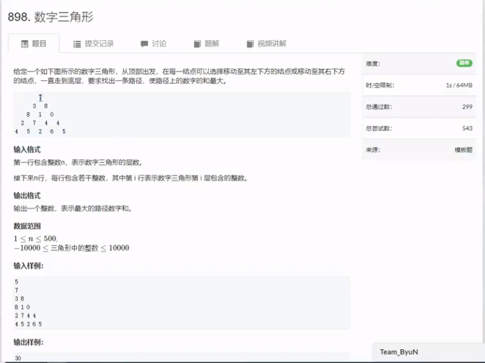Click the 输入样例 heading

[x=28, y=266]
